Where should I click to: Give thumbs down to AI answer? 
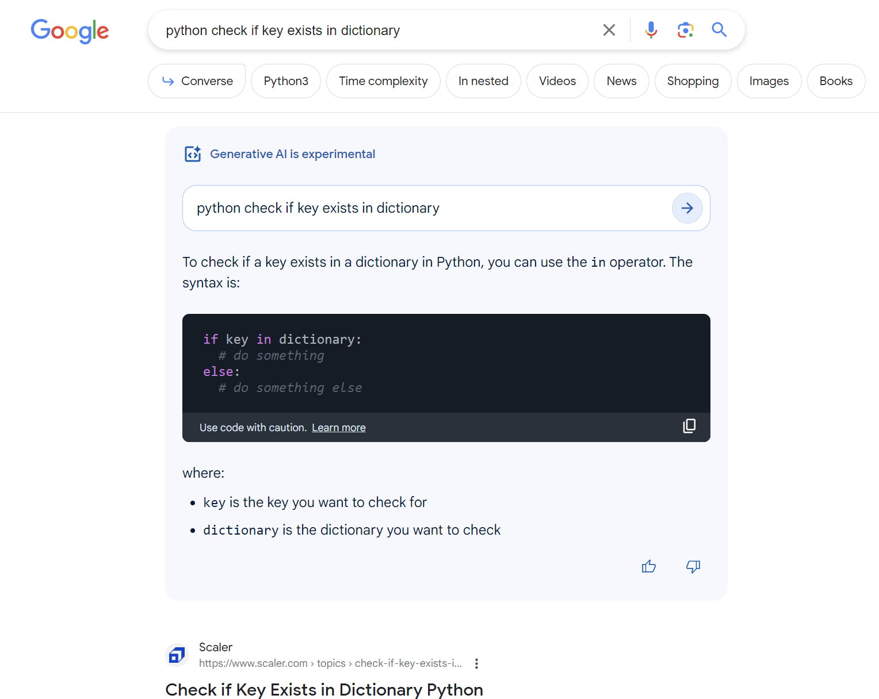point(693,566)
